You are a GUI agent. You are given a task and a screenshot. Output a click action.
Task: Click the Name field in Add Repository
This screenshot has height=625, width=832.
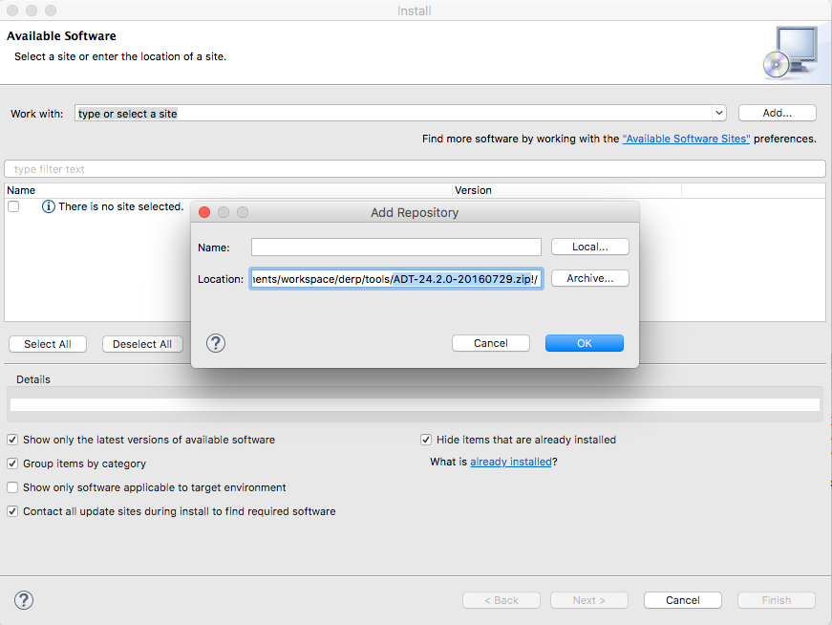point(396,247)
